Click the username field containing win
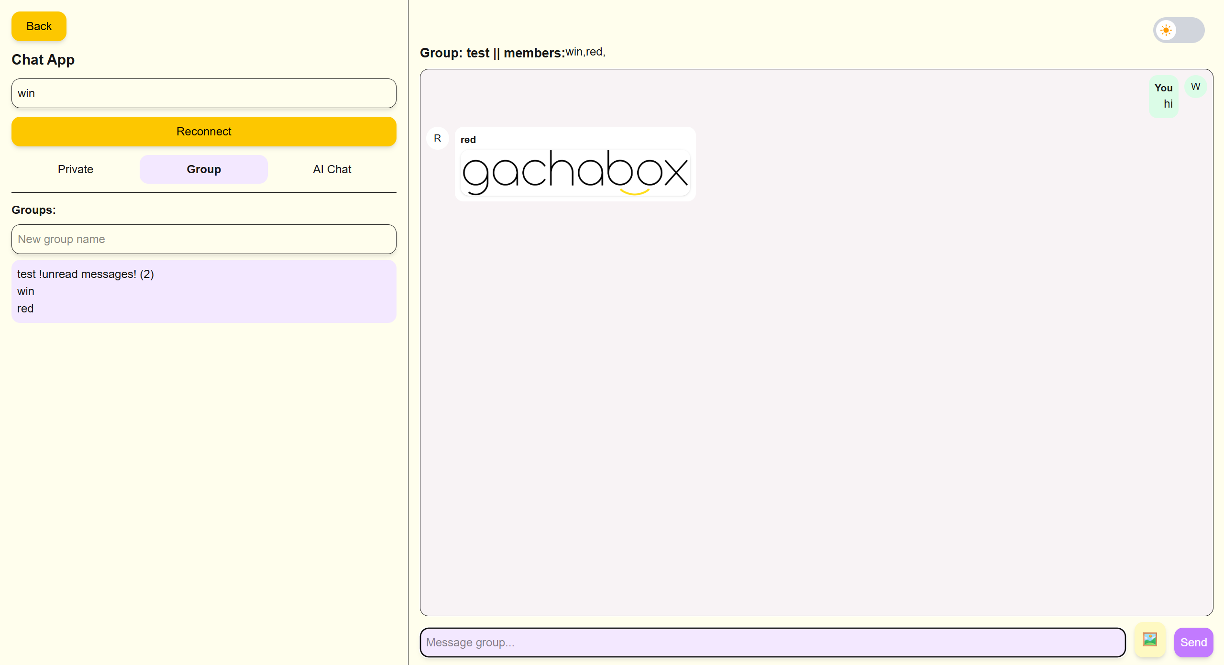This screenshot has height=665, width=1224. tap(204, 93)
